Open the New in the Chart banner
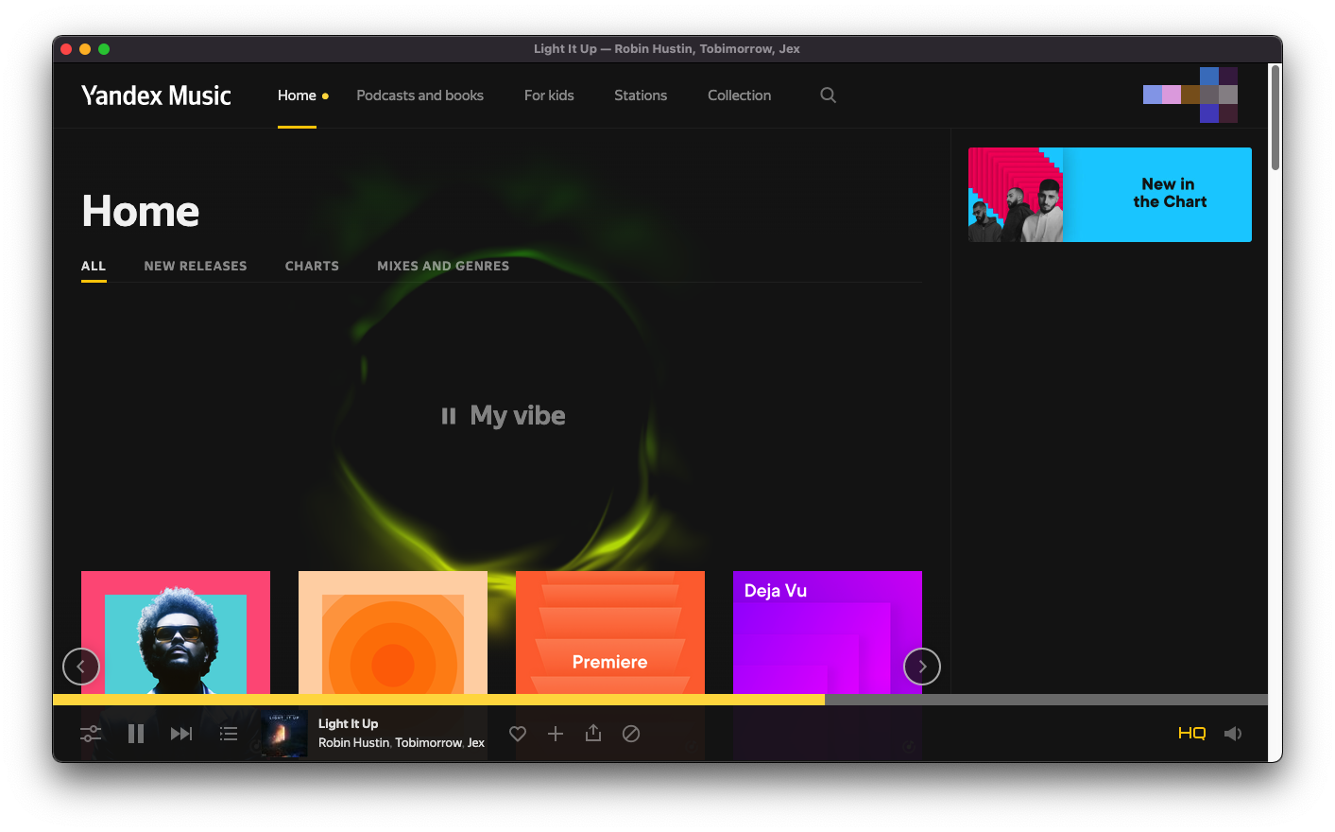 [x=1110, y=195]
